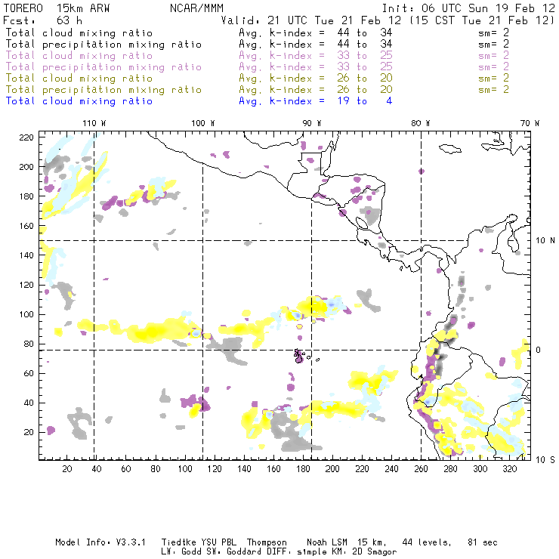Image resolution: width=559 pixels, height=559 pixels.
Task: Select the "Fcst: 63 h" forecast hour text
Action: 42,20
